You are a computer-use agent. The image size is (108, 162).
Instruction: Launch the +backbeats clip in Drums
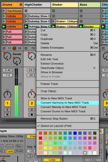[x=4, y=11]
